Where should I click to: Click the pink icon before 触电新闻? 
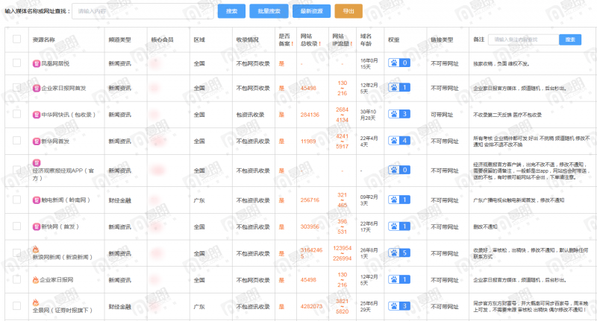point(36,200)
